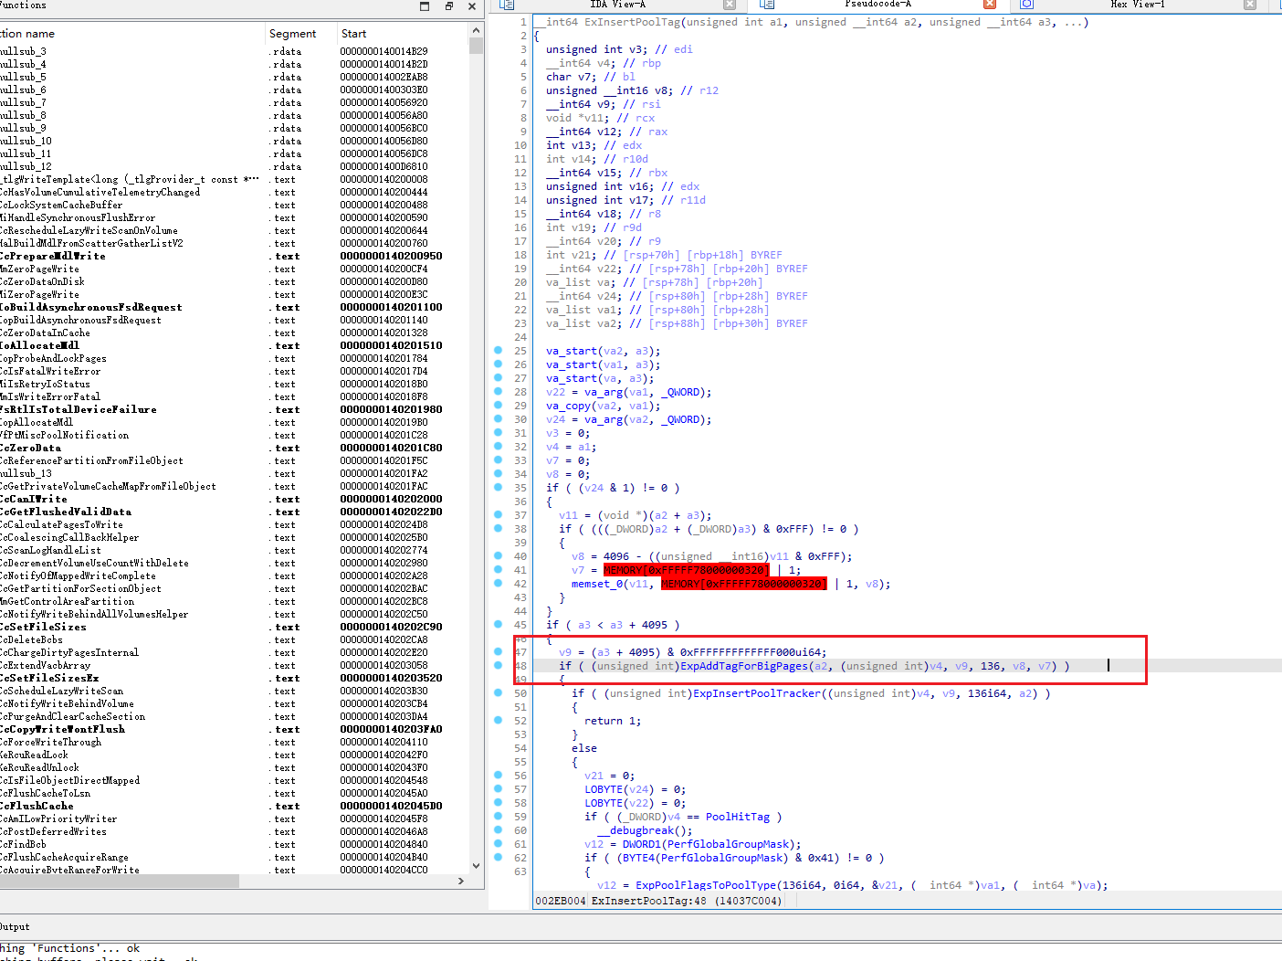This screenshot has width=1282, height=961.
Task: Close the Pseudocode-A tab
Action: pyautogui.click(x=990, y=5)
